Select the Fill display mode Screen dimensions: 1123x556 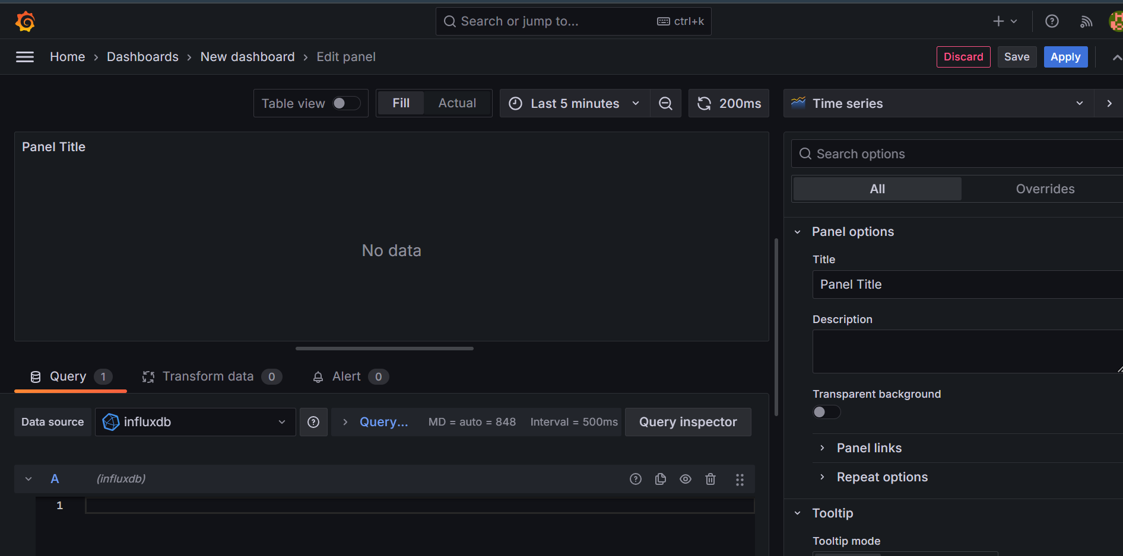point(401,103)
